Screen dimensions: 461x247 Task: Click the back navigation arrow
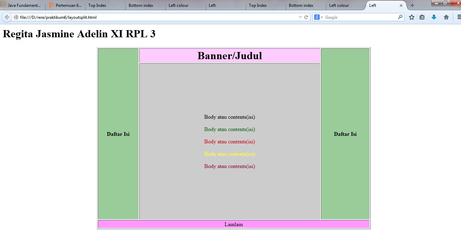coord(7,17)
